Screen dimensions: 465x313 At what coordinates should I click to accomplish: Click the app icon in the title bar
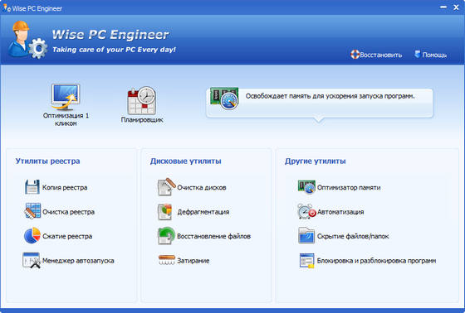click(7, 8)
